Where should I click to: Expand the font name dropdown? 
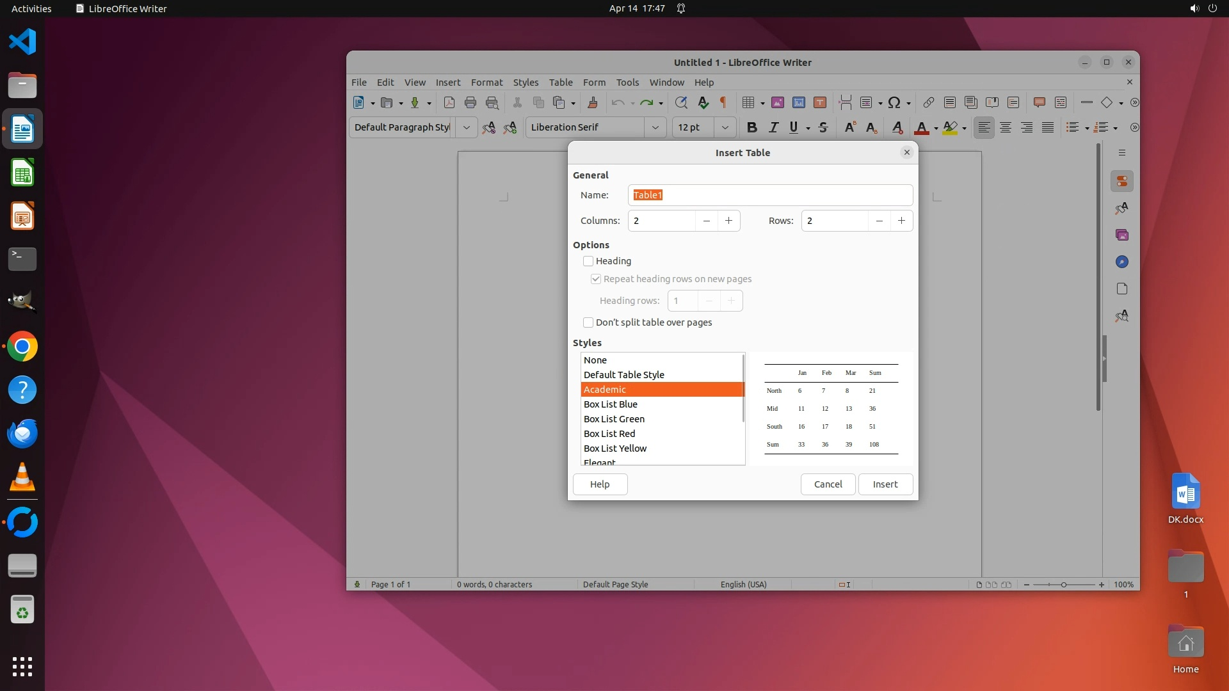pyautogui.click(x=655, y=127)
